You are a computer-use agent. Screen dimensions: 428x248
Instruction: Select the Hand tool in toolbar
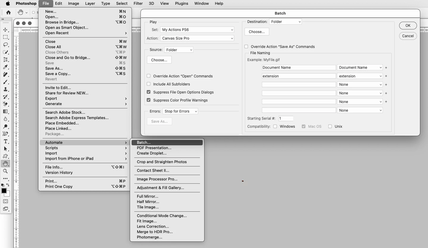pos(5,163)
